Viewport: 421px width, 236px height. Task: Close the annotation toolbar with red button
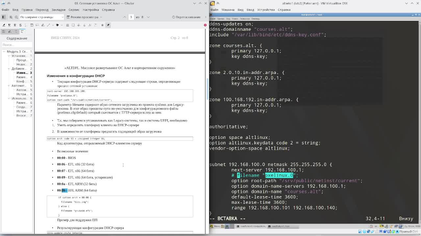pos(205,25)
